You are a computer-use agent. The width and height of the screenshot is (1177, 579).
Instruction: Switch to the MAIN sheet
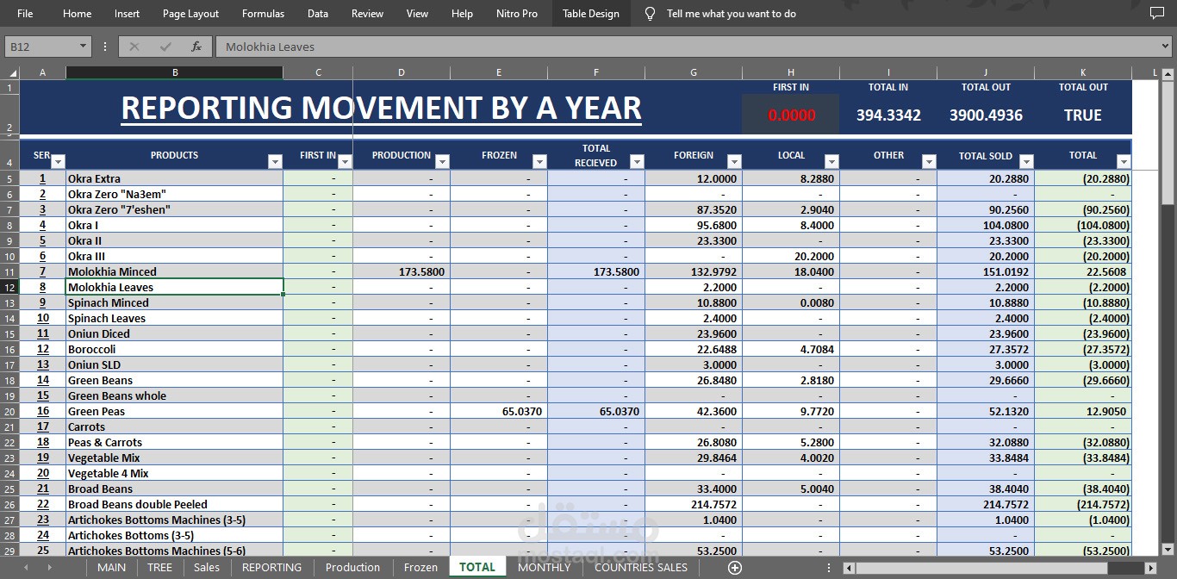tap(111, 567)
